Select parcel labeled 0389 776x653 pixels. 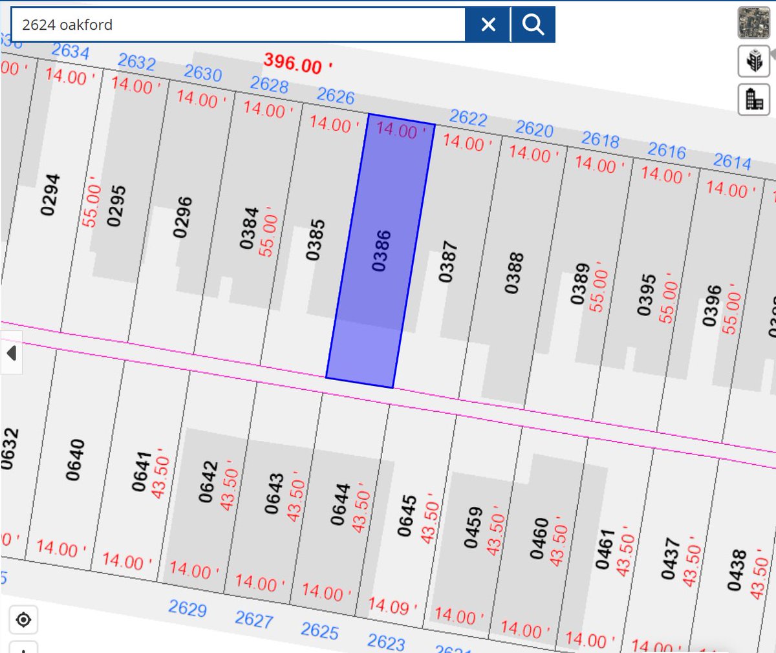pyautogui.click(x=580, y=284)
